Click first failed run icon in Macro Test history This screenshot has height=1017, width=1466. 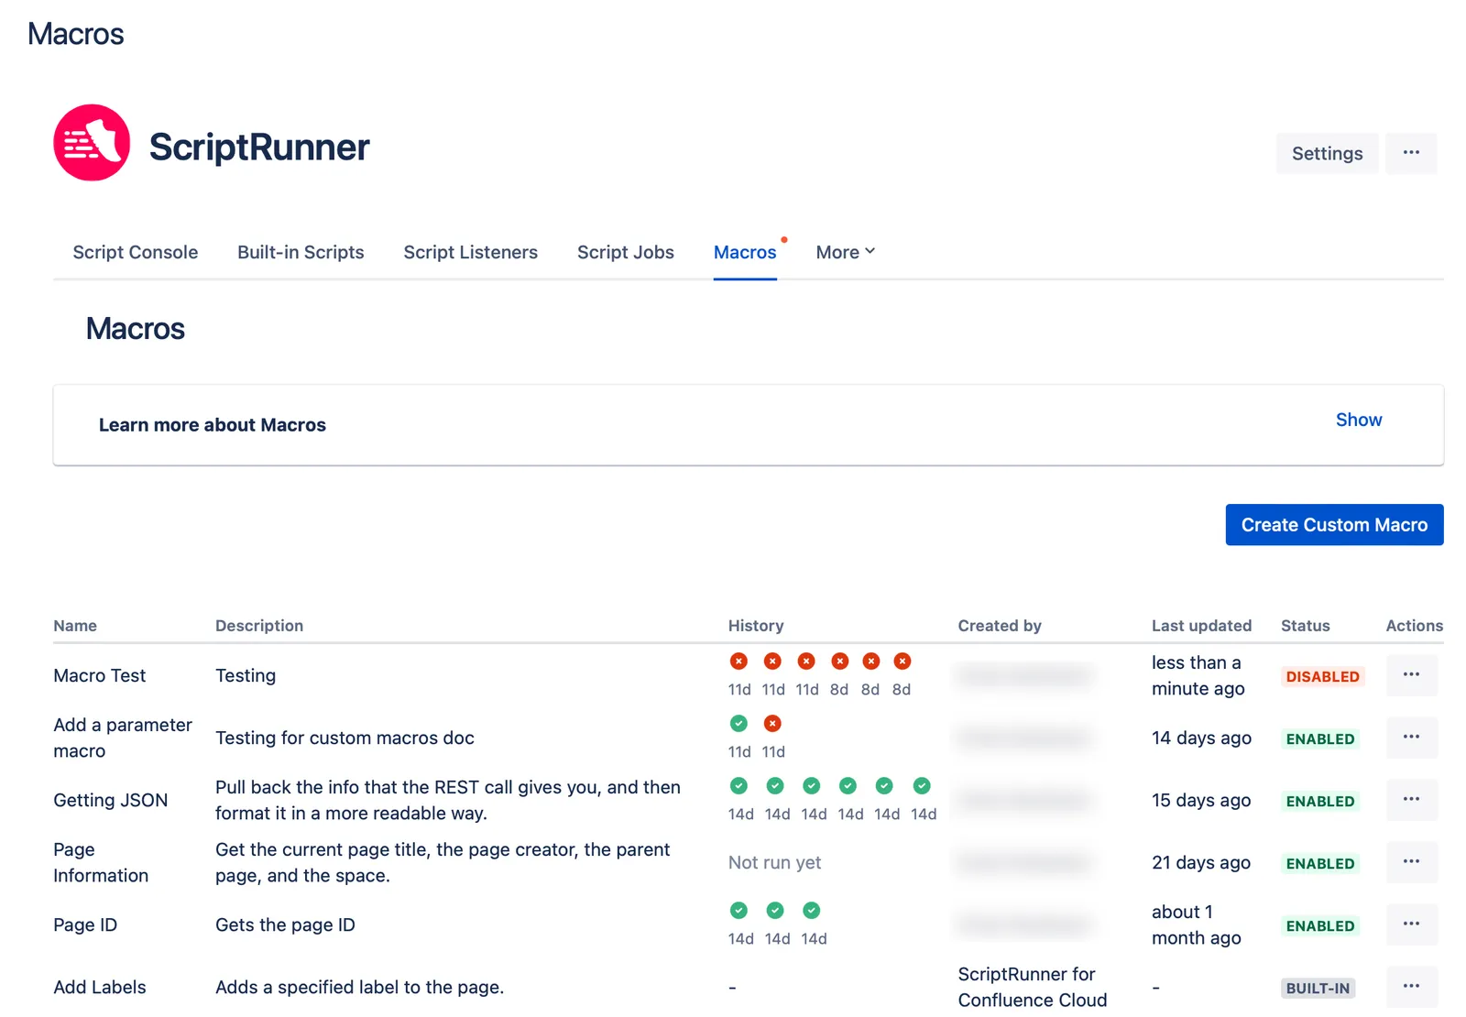click(x=738, y=661)
